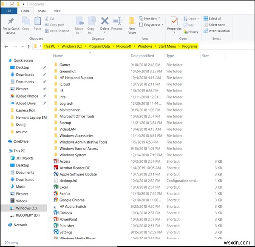
Task: Click the red Delete icon
Action: click(x=105, y=21)
